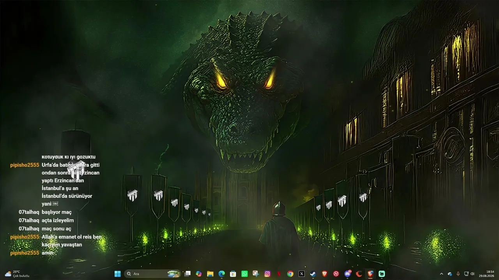Screen dimensions: 499x280
Task: Open the search highlight landscape image
Action: click(x=174, y=274)
